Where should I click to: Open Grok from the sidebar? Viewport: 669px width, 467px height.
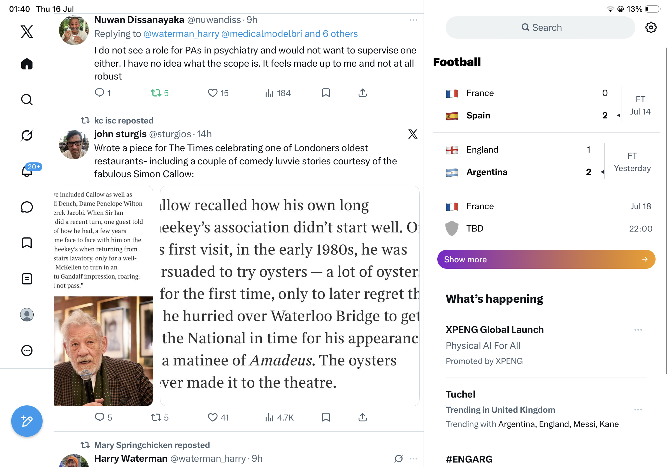(27, 135)
